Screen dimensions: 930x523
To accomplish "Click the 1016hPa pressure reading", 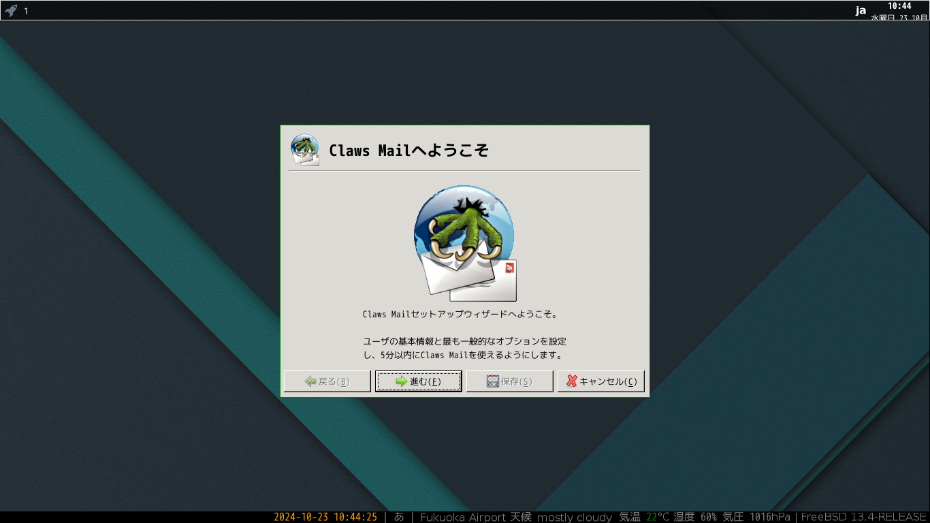I will click(x=770, y=517).
